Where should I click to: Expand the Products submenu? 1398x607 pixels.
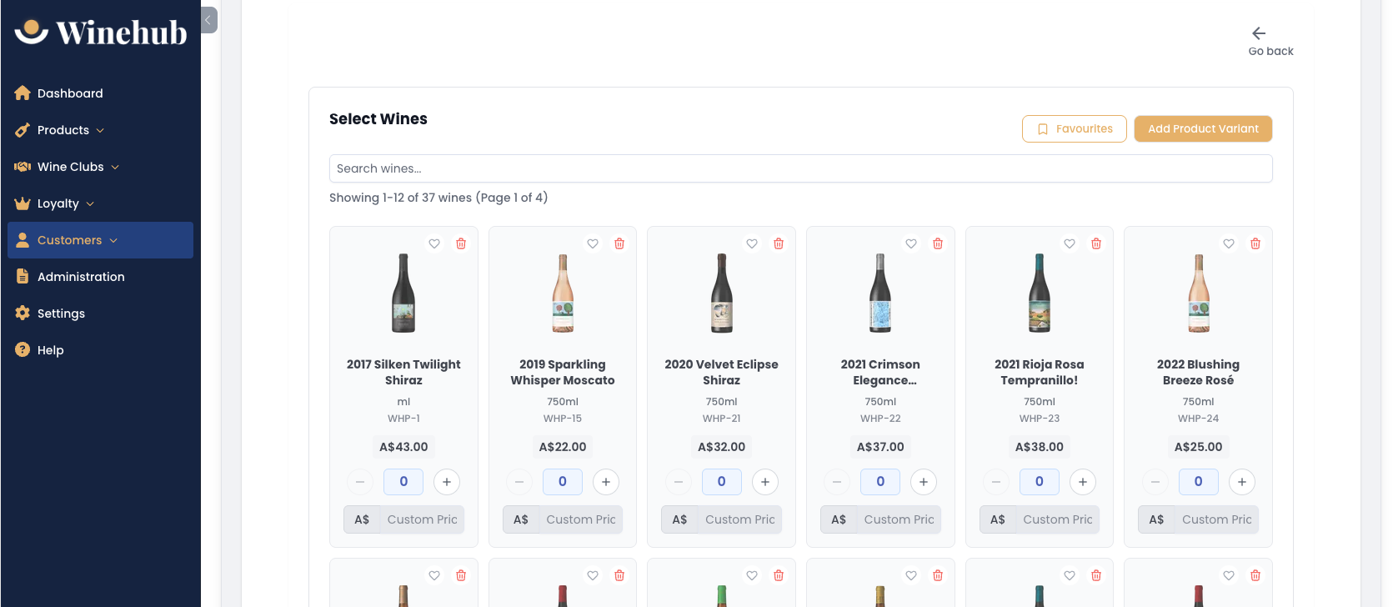pos(100,130)
